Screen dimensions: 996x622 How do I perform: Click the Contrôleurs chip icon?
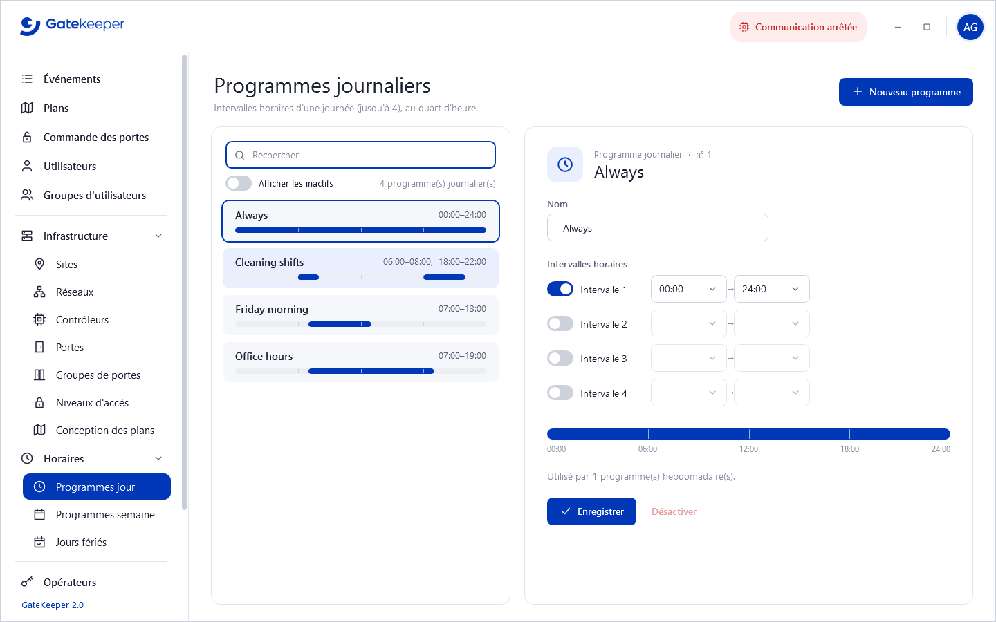[39, 319]
